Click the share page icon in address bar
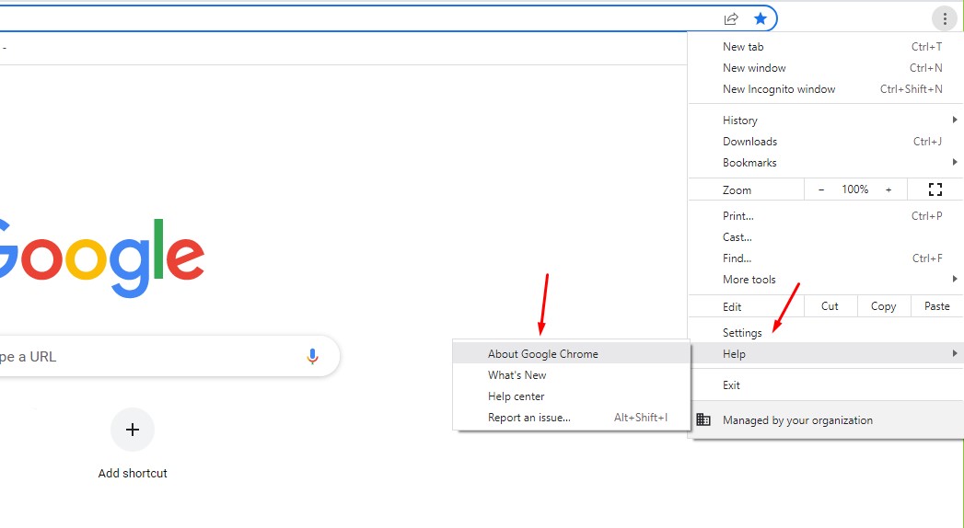The image size is (964, 528). pyautogui.click(x=730, y=19)
